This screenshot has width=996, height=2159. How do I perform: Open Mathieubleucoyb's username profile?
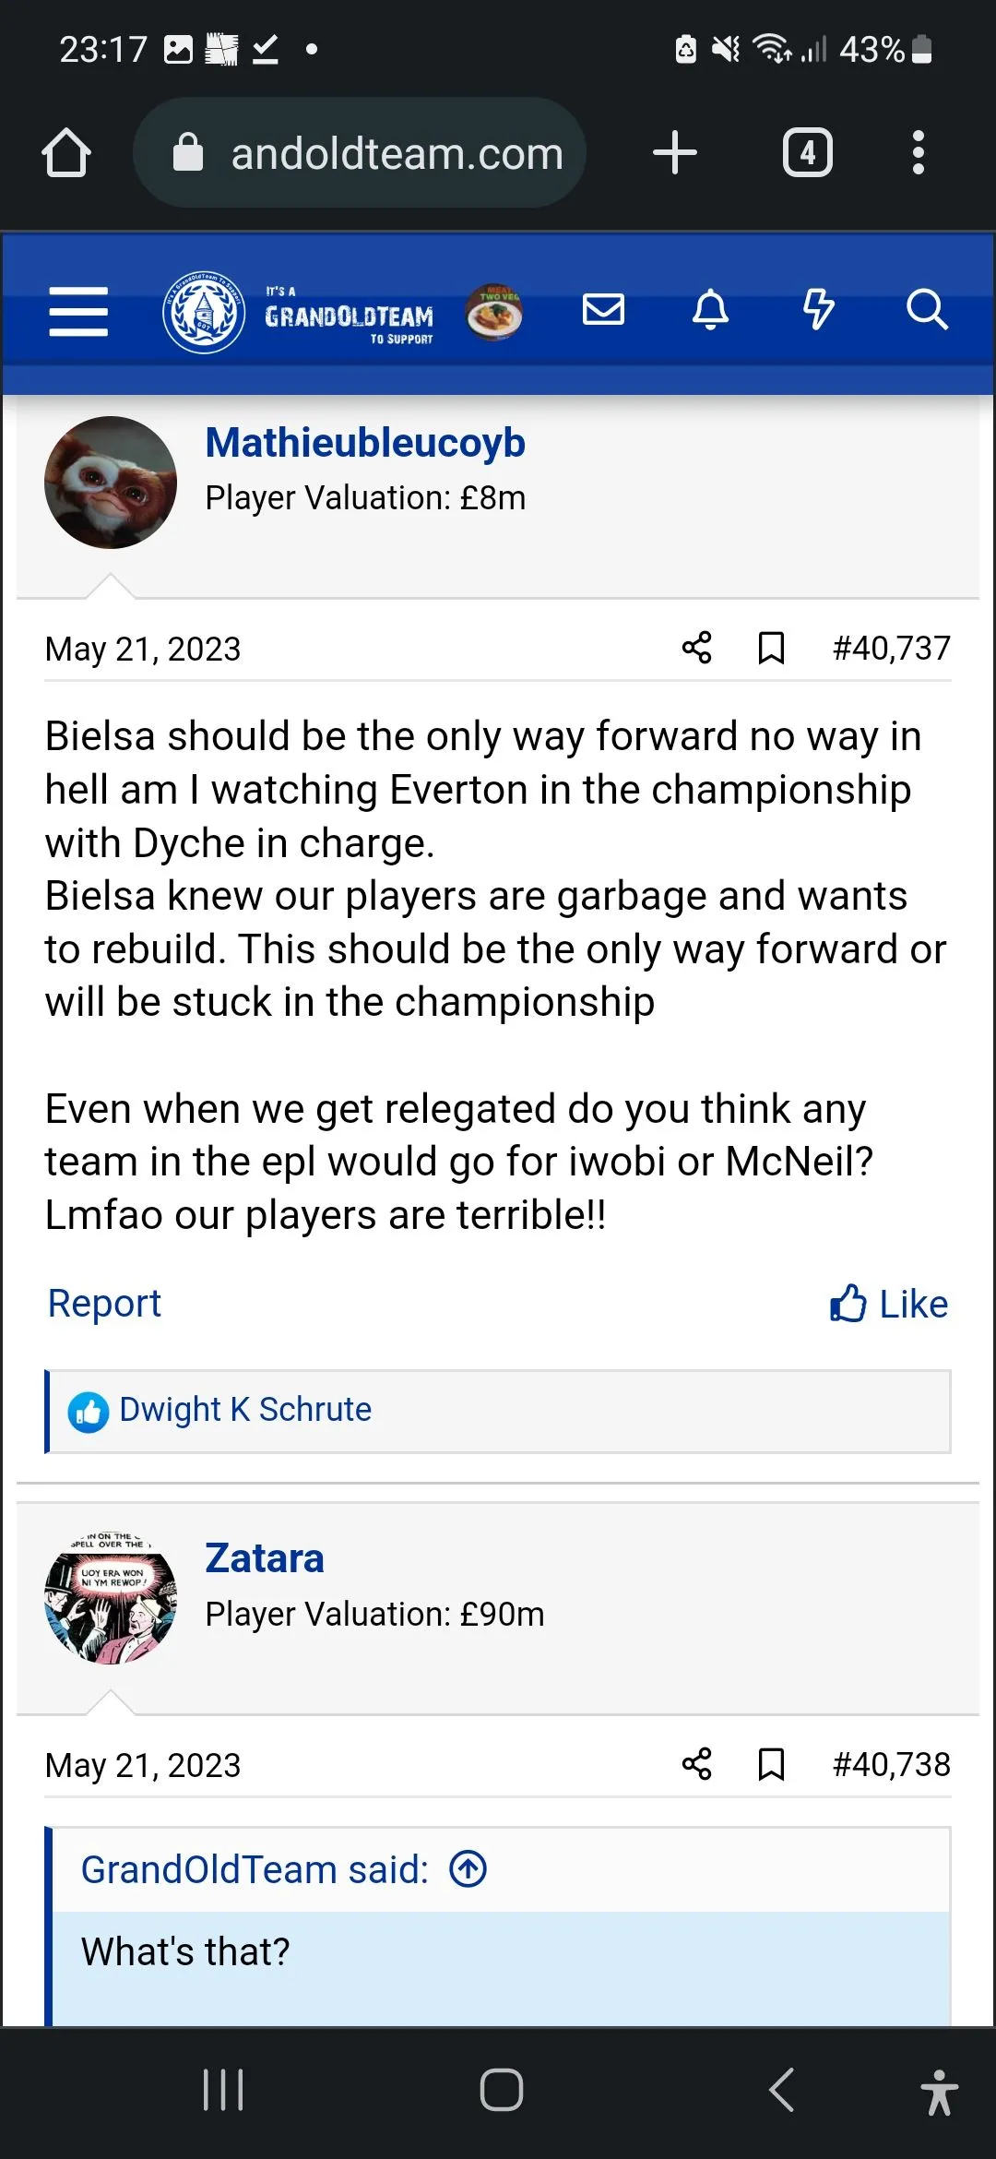click(365, 443)
